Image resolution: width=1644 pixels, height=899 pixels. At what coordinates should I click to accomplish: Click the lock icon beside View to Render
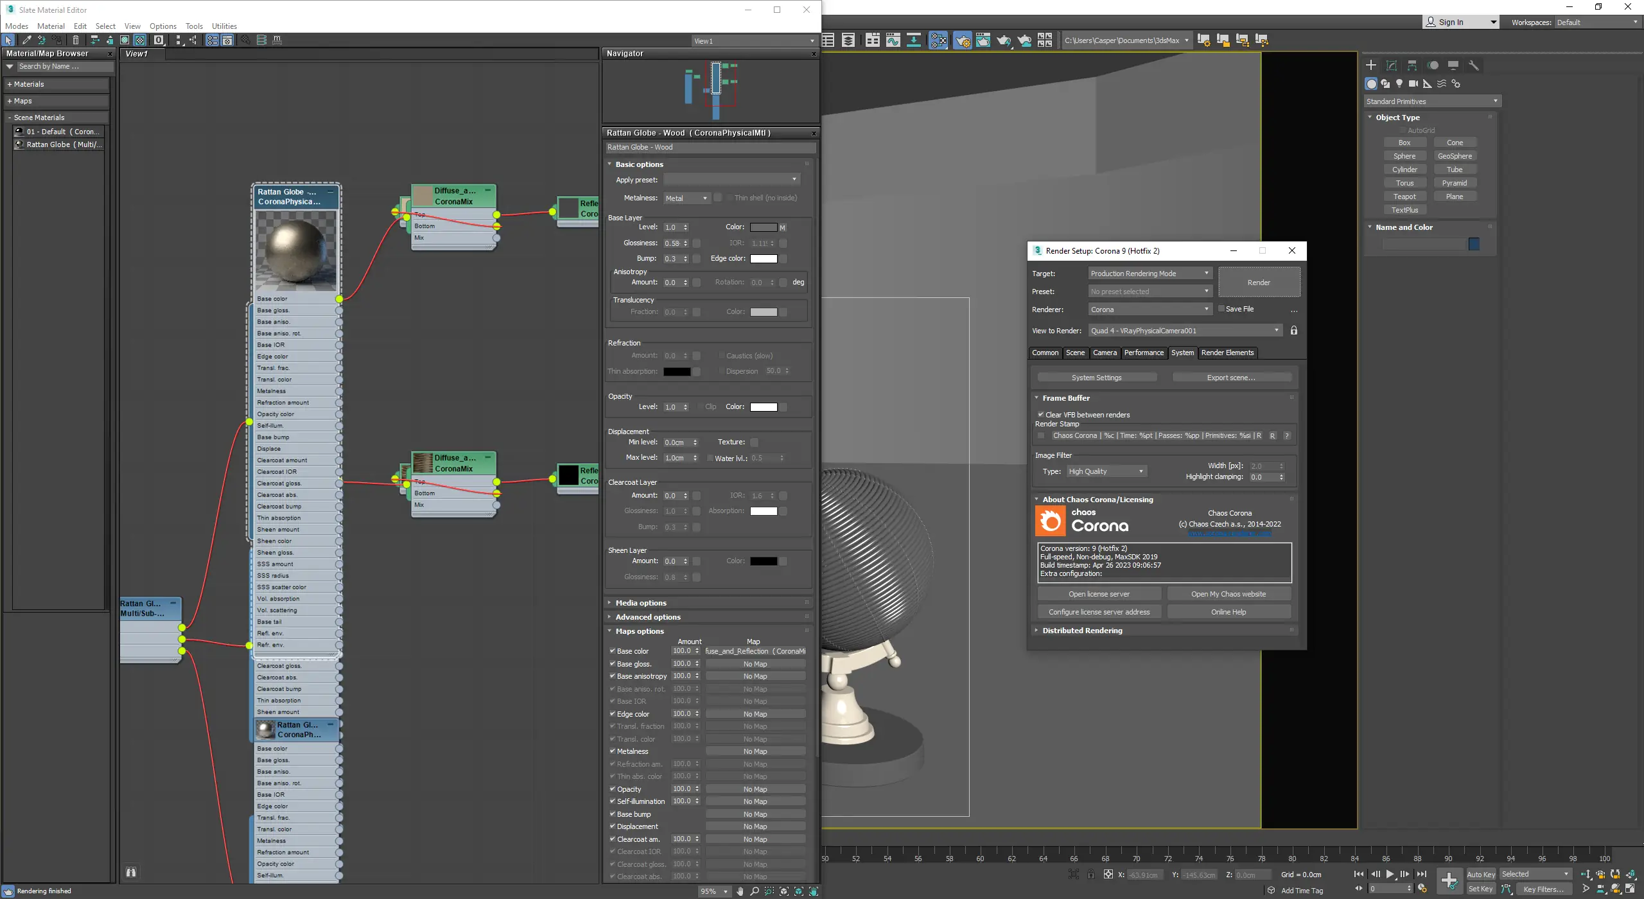tap(1294, 331)
